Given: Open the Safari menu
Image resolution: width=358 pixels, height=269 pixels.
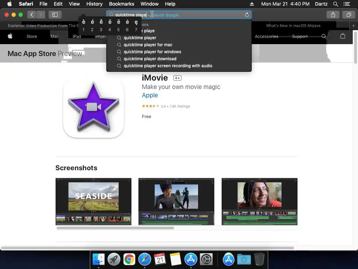Looking at the screenshot, I should coord(26,4).
